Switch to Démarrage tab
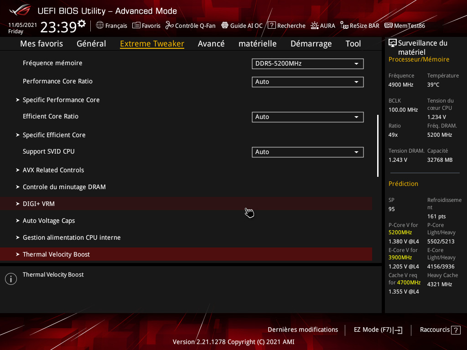The image size is (467, 350). point(311,44)
